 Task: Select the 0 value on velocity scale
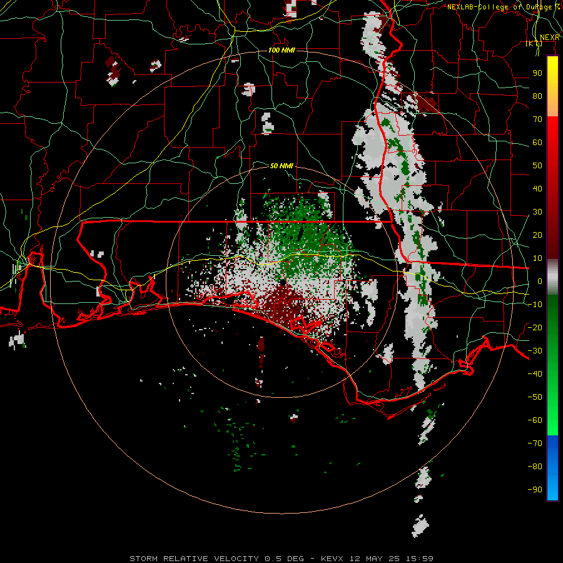[x=540, y=281]
